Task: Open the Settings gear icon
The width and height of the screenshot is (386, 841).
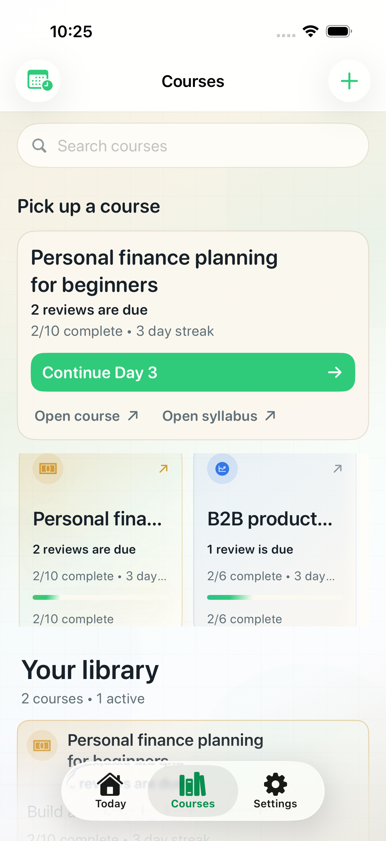Action: (275, 785)
